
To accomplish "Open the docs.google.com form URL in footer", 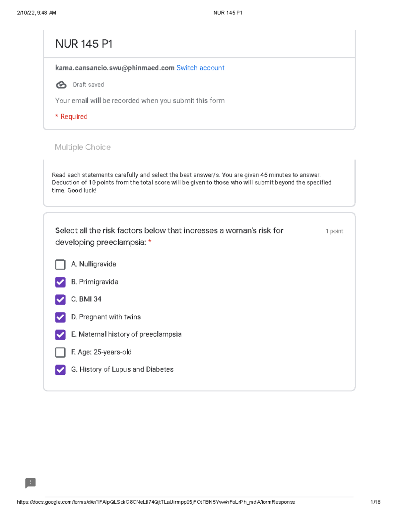I will click(x=156, y=502).
